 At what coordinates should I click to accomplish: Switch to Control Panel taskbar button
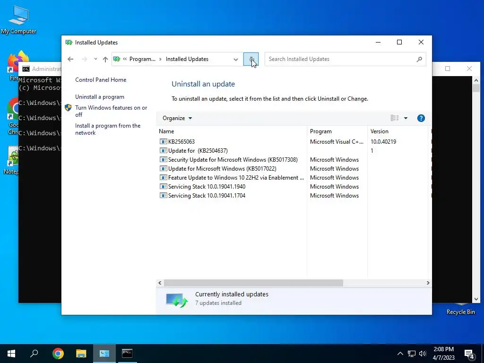click(104, 354)
